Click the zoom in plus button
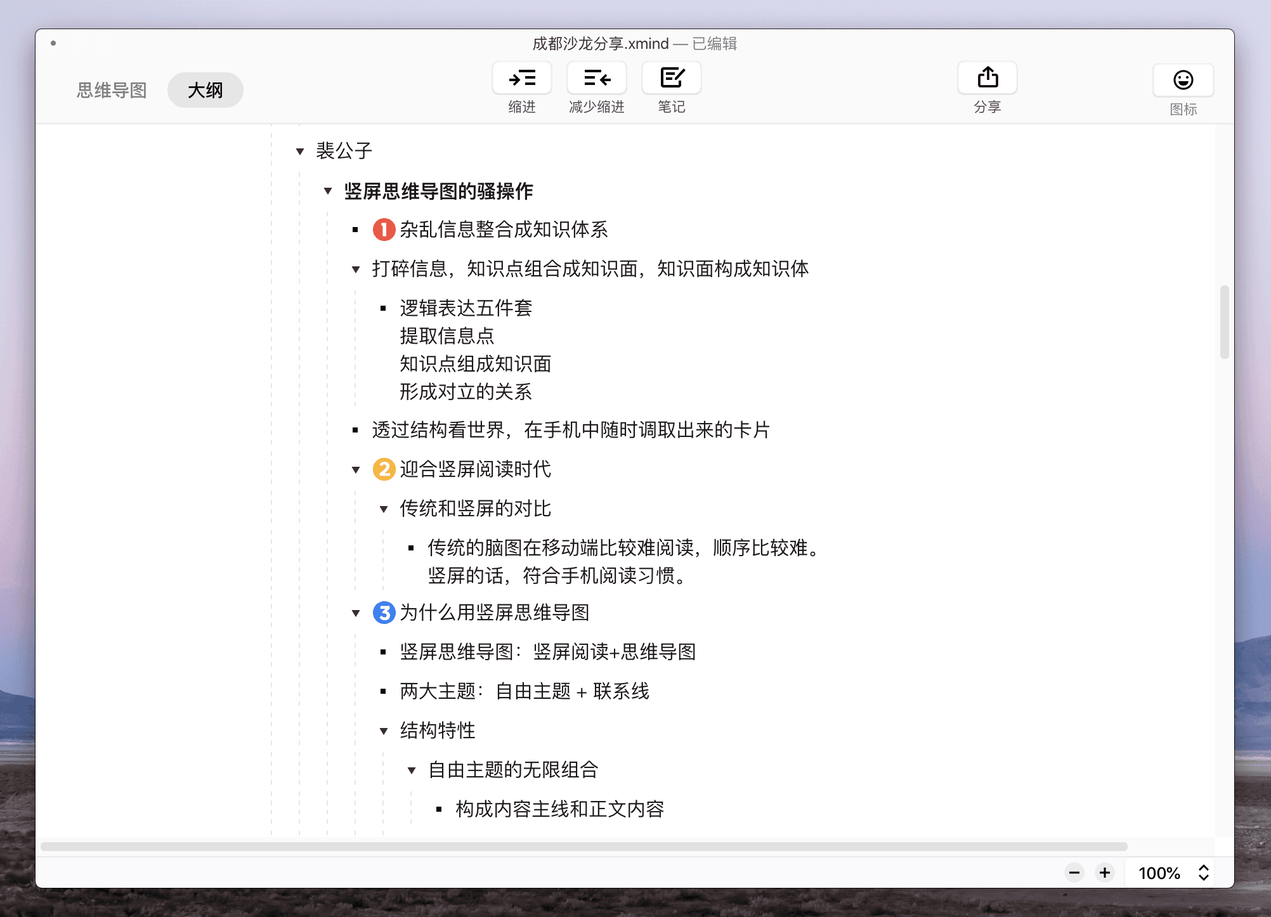Viewport: 1271px width, 917px height. coord(1104,873)
